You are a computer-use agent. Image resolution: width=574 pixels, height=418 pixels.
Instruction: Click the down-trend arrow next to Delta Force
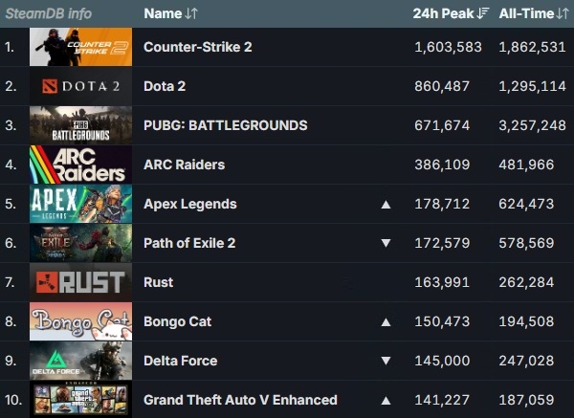386,361
